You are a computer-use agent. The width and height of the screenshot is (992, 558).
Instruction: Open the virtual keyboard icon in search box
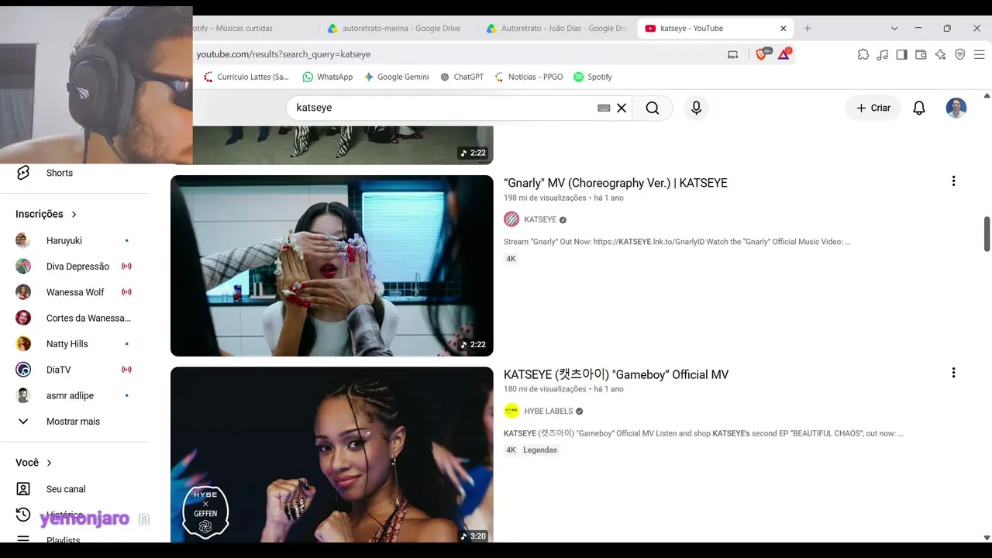tap(604, 108)
